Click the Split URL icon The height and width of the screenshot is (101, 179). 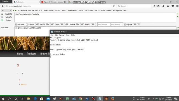pyautogui.click(x=2, y=17)
